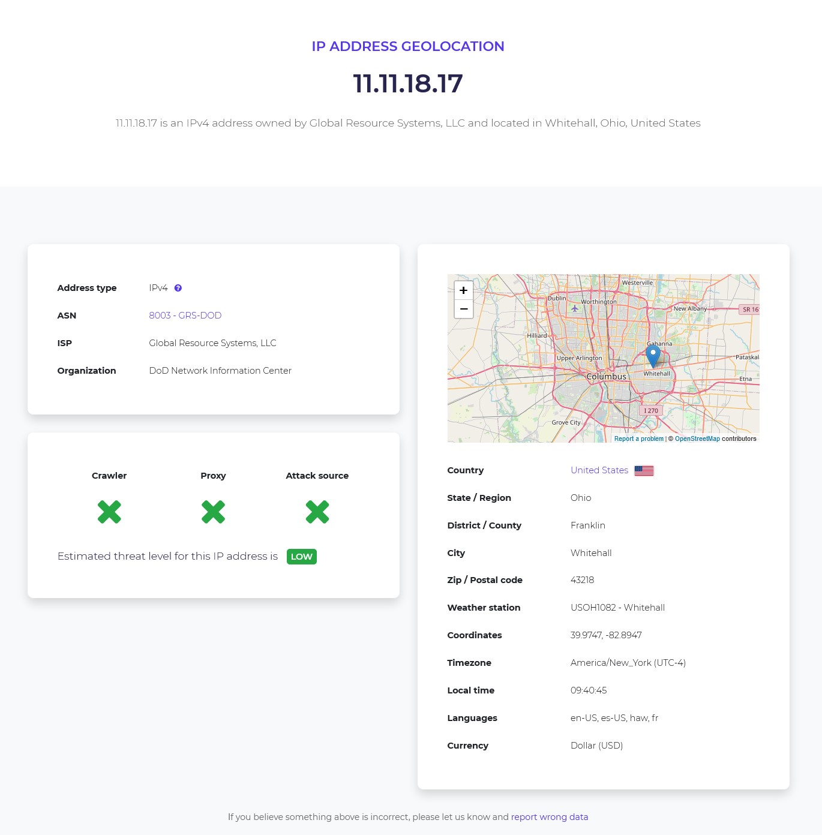Zoom in on the map
The image size is (822, 835).
[463, 290]
